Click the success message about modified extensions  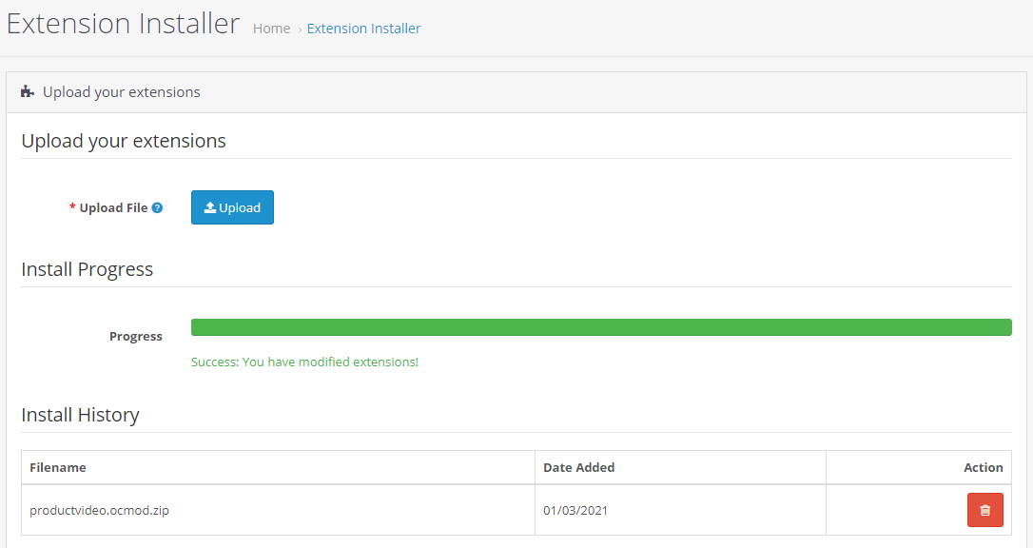pos(304,362)
